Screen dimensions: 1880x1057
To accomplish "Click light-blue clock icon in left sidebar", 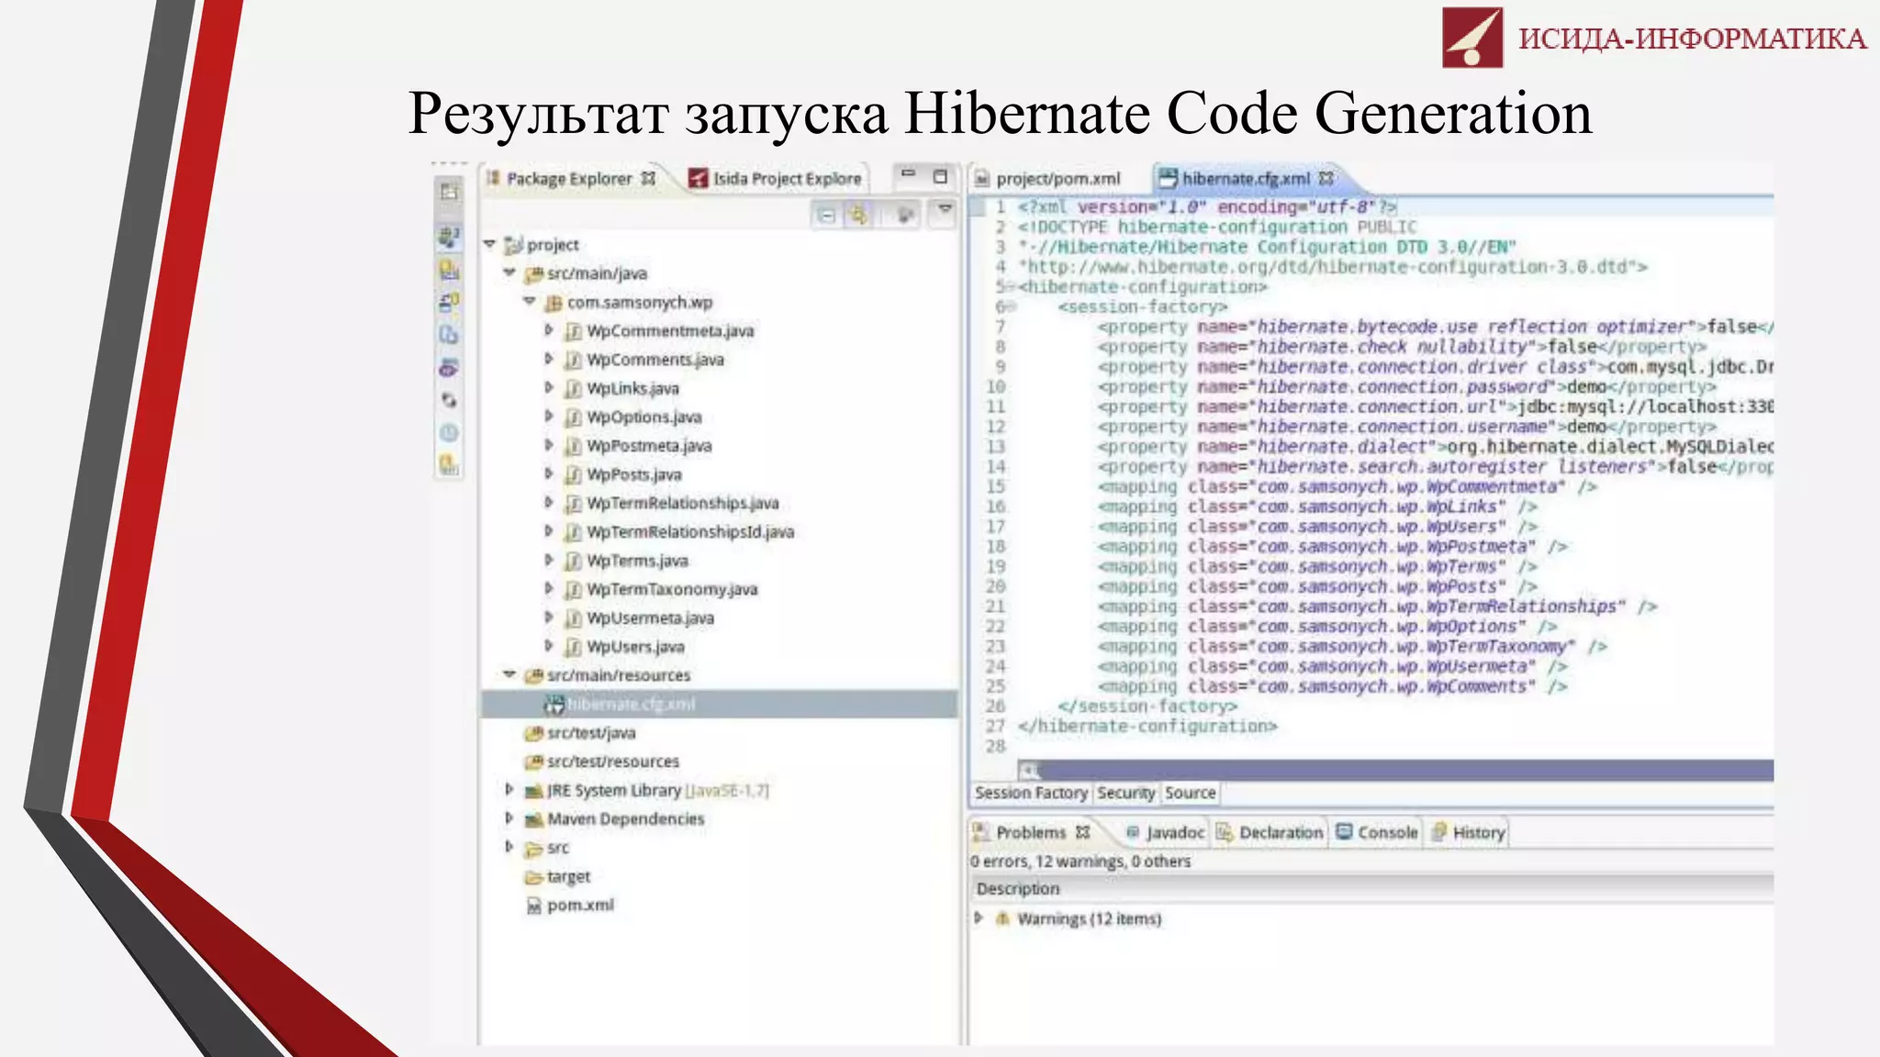I will pos(449,432).
